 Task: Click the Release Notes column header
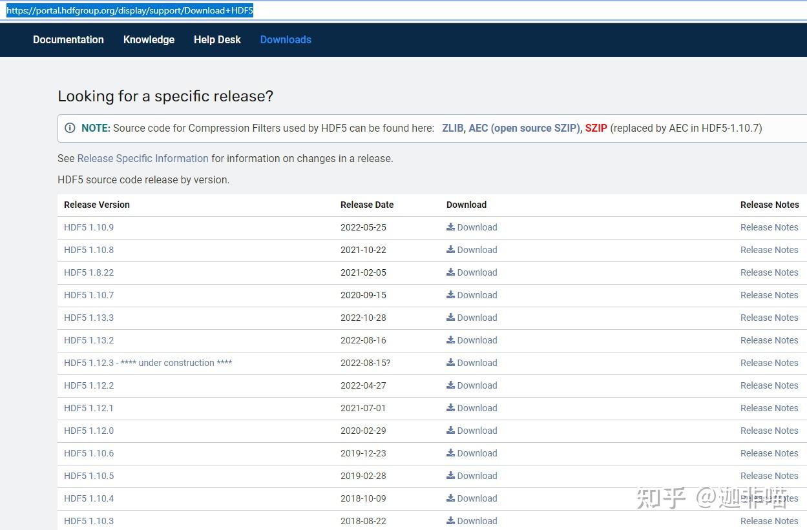click(770, 205)
